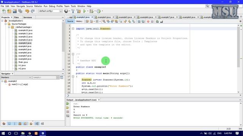
Task: Click the Undo toolbar icon
Action: (27, 11)
